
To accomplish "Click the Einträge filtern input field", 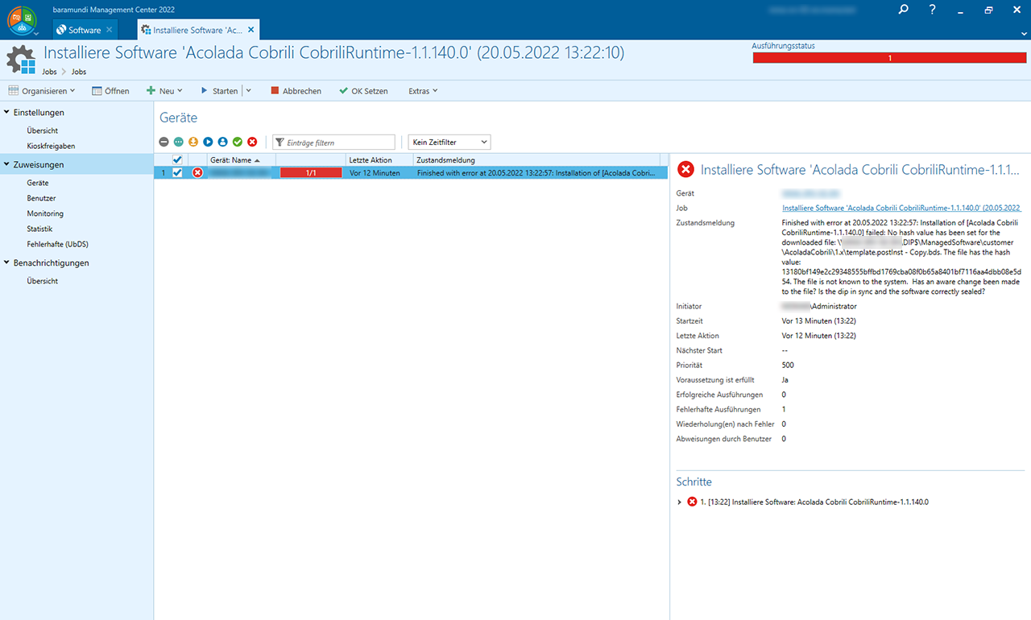I will pyautogui.click(x=338, y=143).
